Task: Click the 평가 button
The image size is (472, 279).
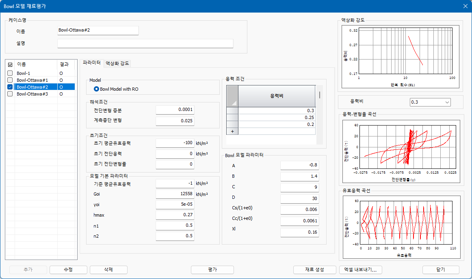Action: click(x=212, y=270)
